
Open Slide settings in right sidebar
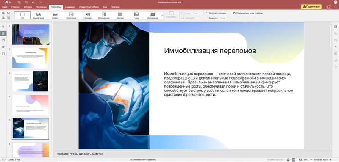click(x=336, y=27)
